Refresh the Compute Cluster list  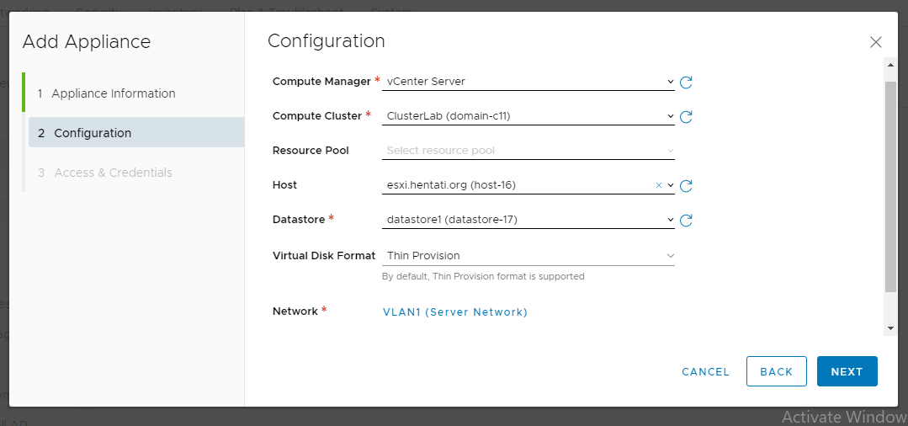(x=686, y=117)
